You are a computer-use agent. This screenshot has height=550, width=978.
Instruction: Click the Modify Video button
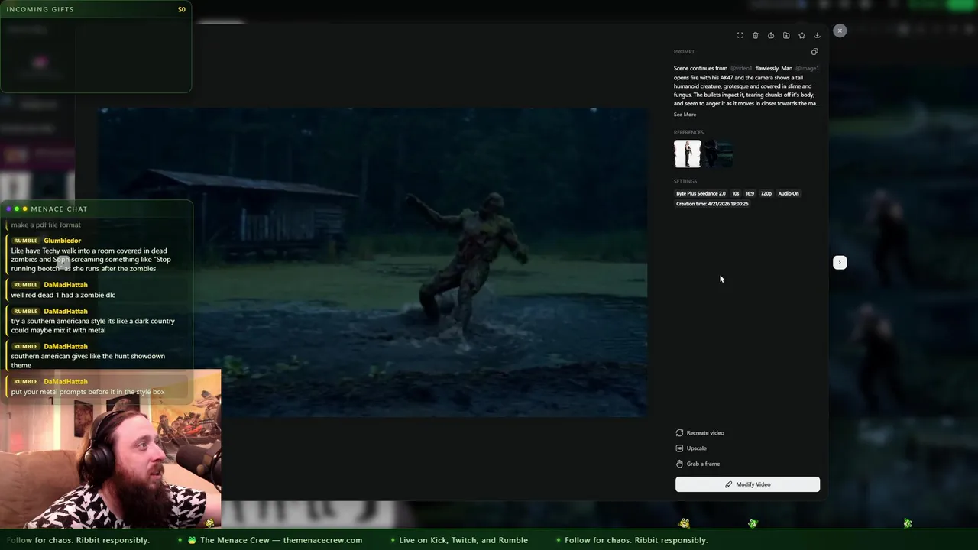coord(747,484)
